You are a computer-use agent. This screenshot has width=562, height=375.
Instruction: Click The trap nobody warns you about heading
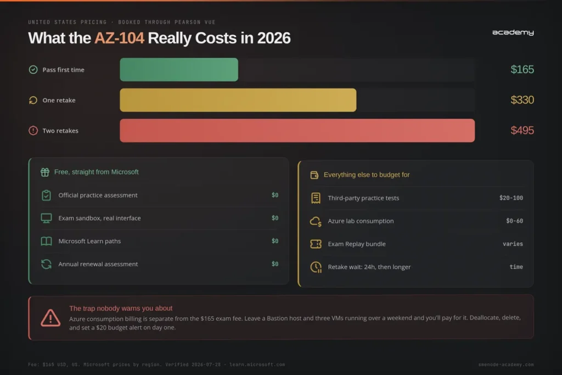tap(121, 309)
